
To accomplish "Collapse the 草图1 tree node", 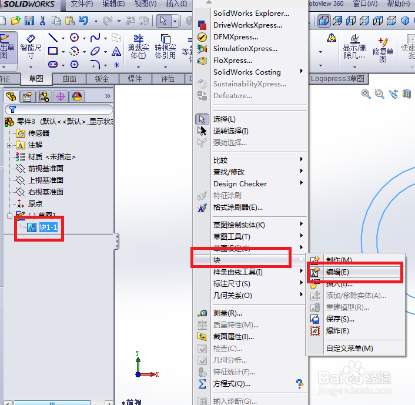I will tap(9, 216).
